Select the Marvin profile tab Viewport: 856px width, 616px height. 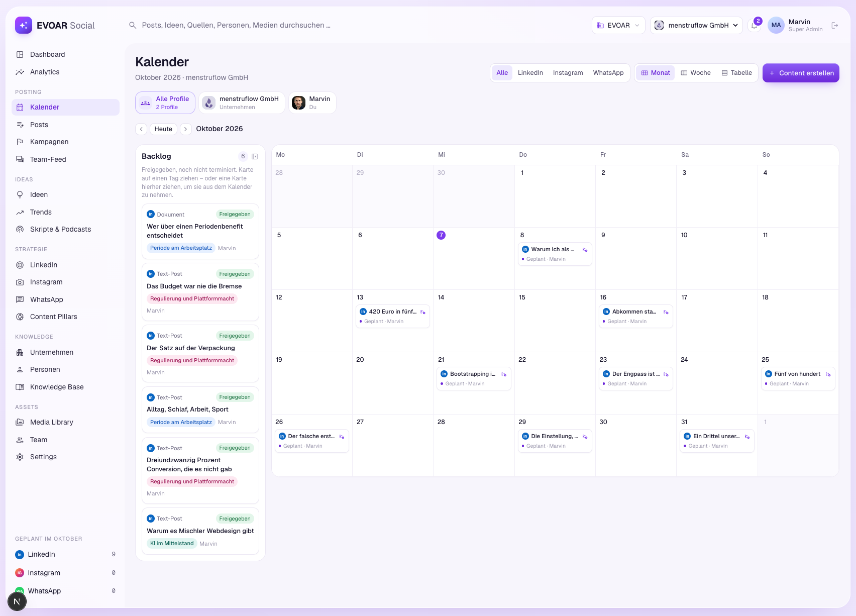[x=312, y=102]
